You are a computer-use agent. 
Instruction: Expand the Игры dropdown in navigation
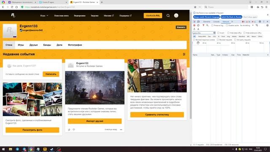(x=44, y=16)
